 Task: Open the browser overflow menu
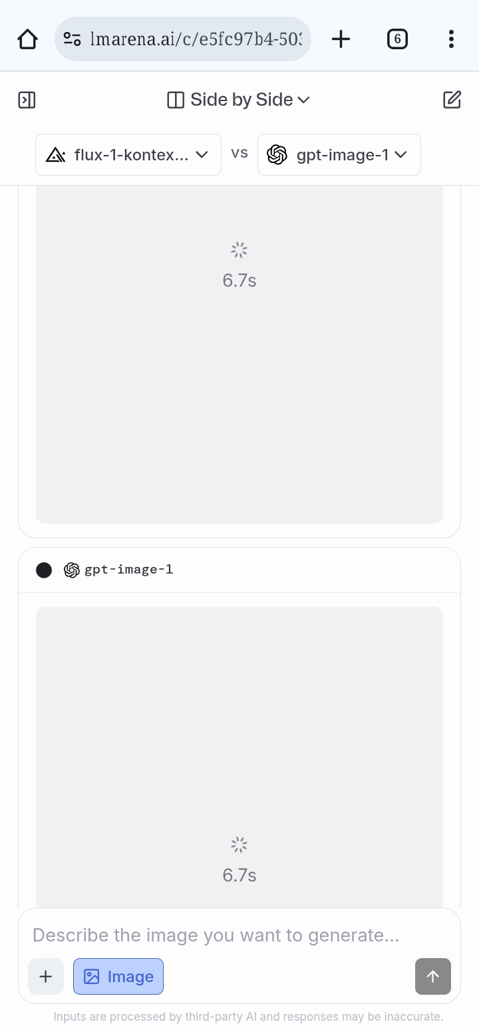click(451, 39)
